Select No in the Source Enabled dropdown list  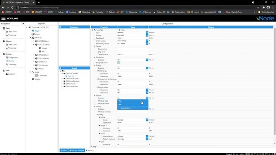[133, 105]
